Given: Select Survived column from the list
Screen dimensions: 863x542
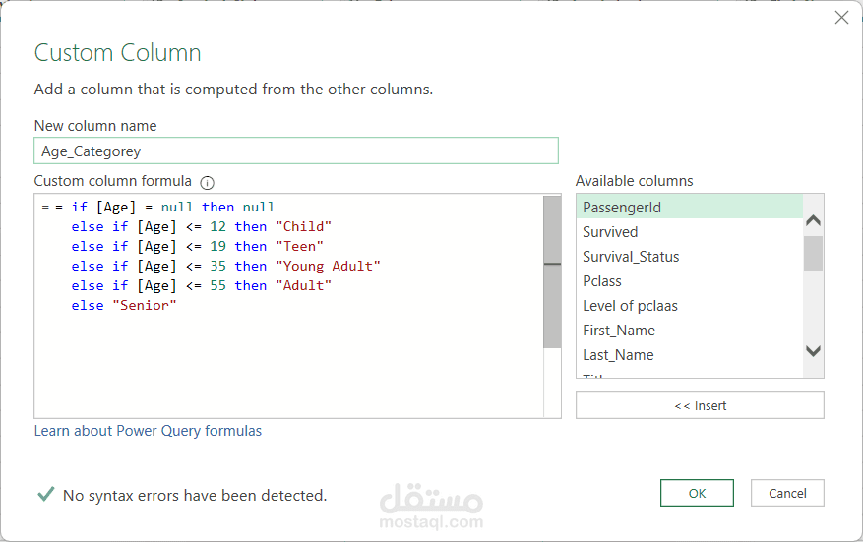Looking at the screenshot, I should (x=610, y=232).
